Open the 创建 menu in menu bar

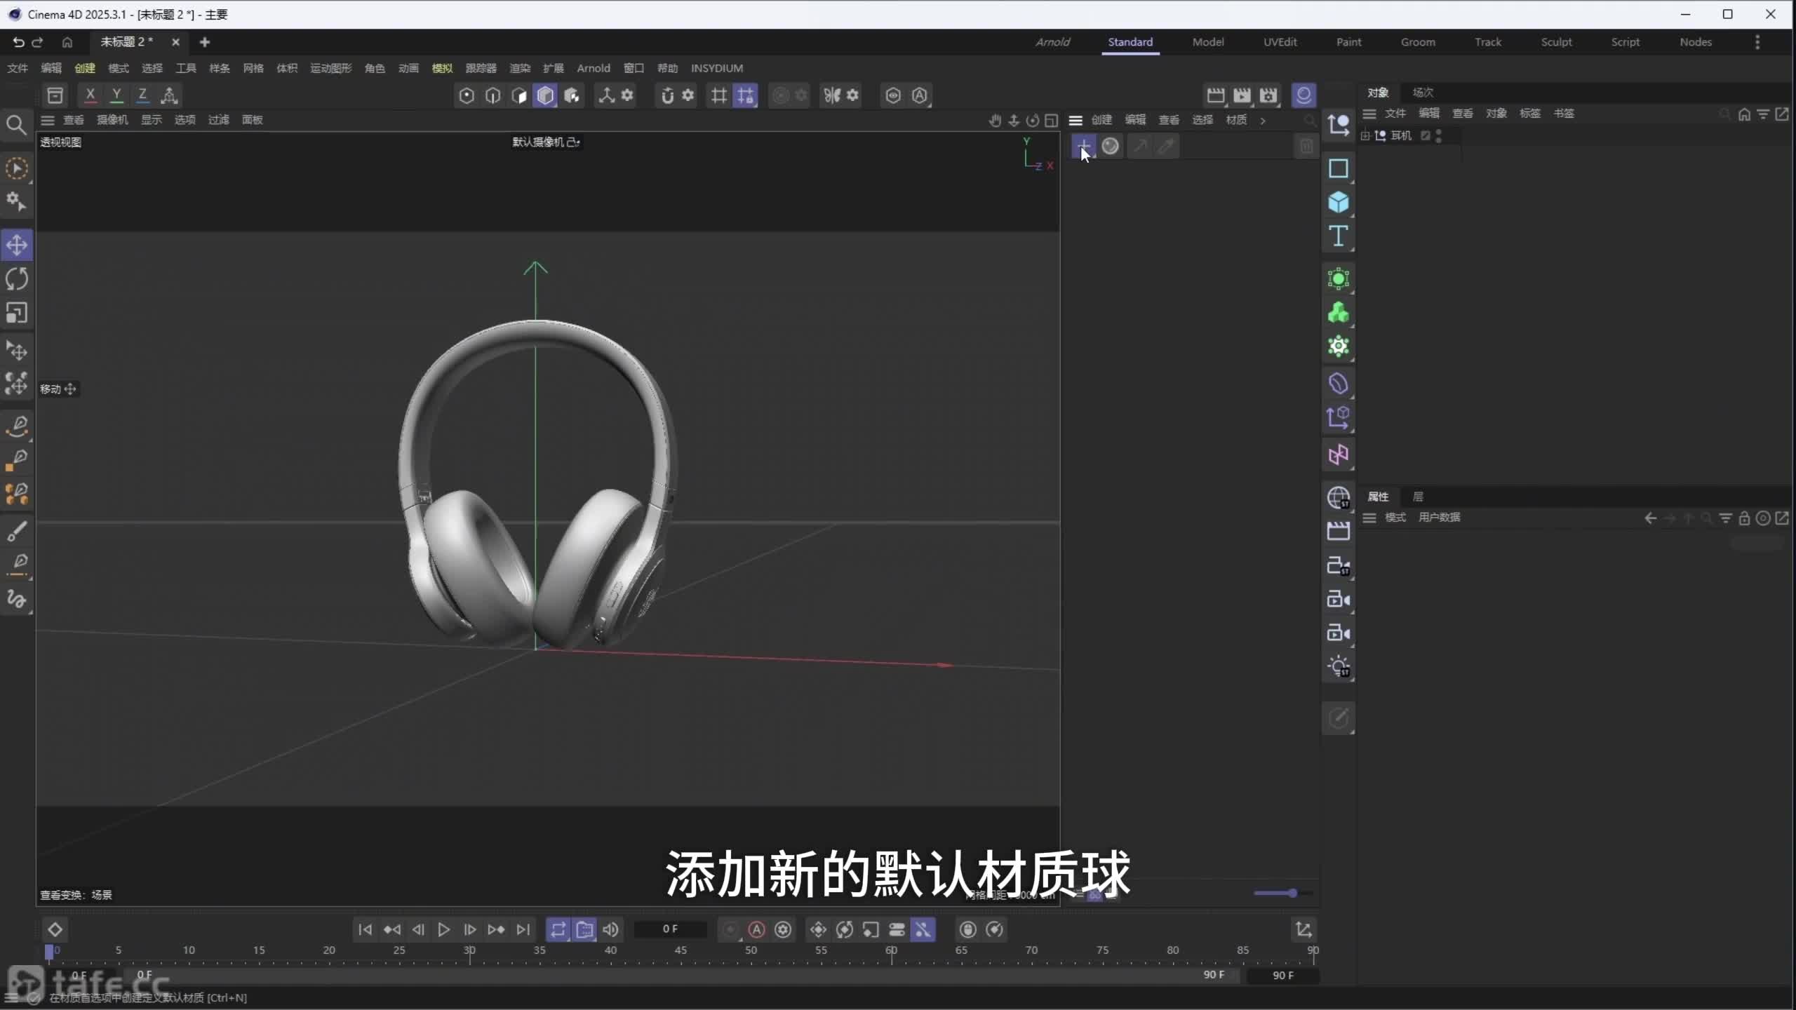pyautogui.click(x=85, y=68)
